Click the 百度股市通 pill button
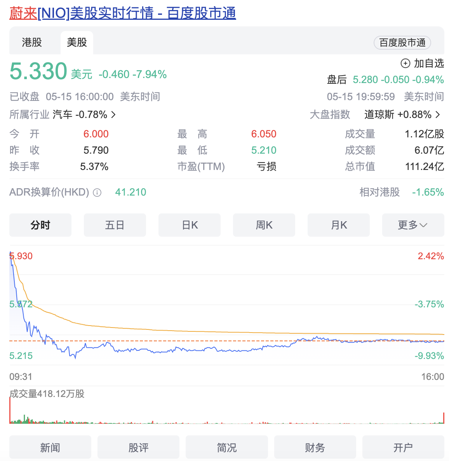Screen dimensions: 449x461 (x=402, y=43)
